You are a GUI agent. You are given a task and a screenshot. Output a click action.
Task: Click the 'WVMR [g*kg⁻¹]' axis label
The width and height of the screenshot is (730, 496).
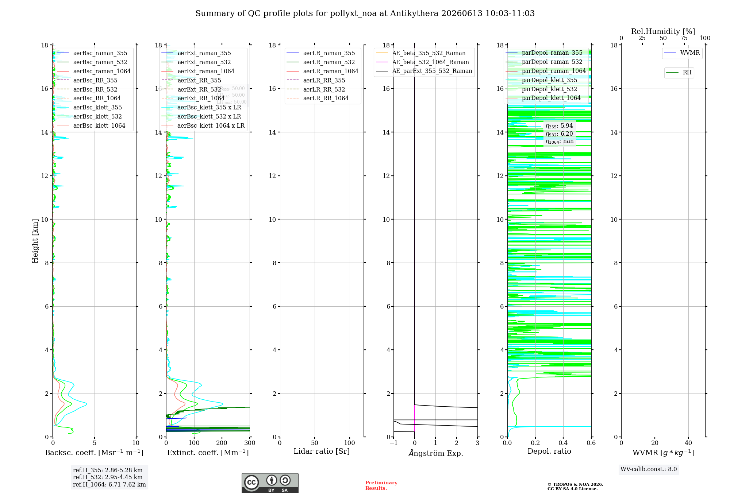pyautogui.click(x=663, y=453)
